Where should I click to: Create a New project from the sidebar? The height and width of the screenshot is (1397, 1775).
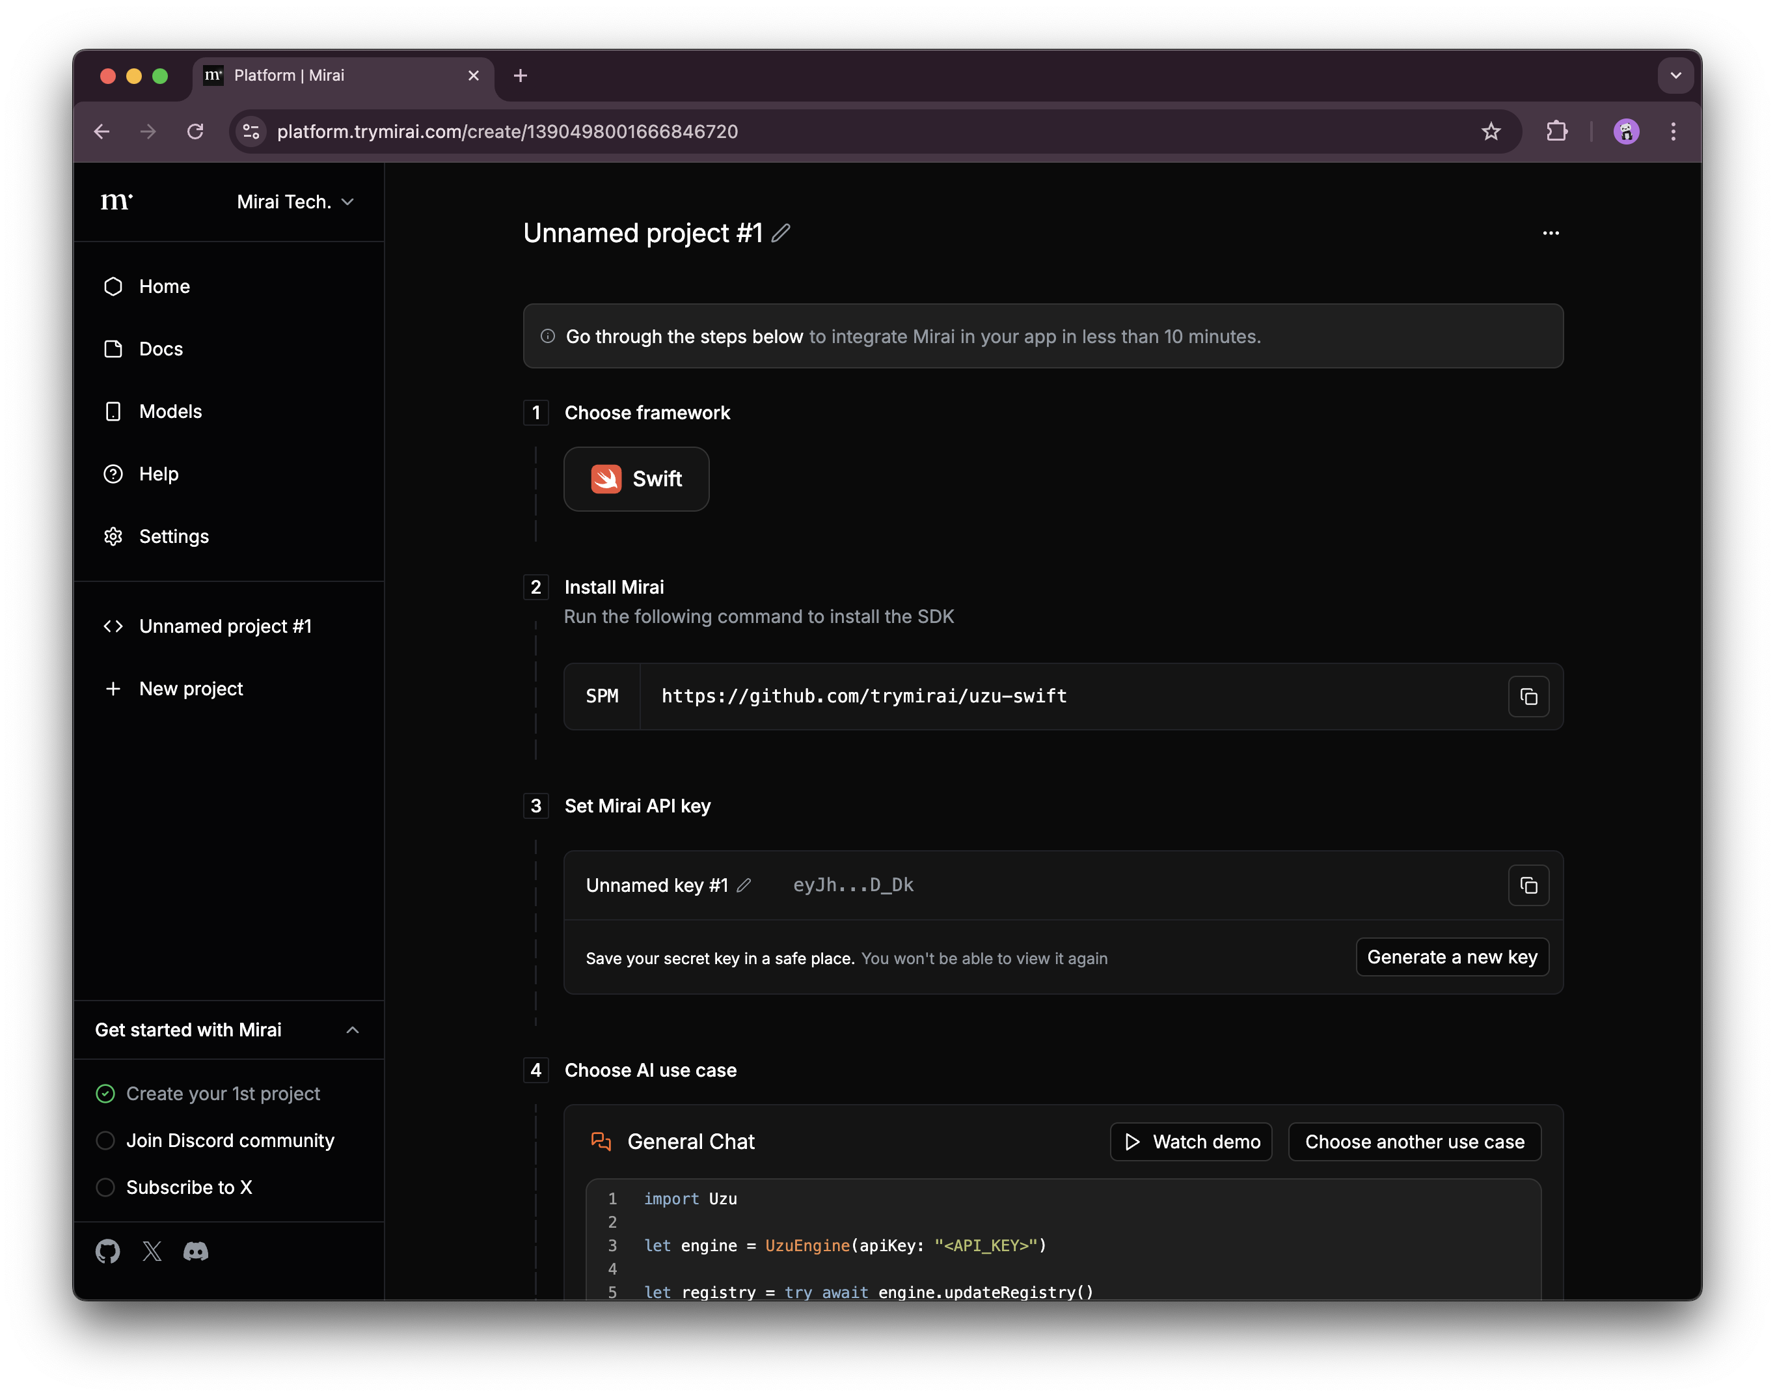point(191,689)
